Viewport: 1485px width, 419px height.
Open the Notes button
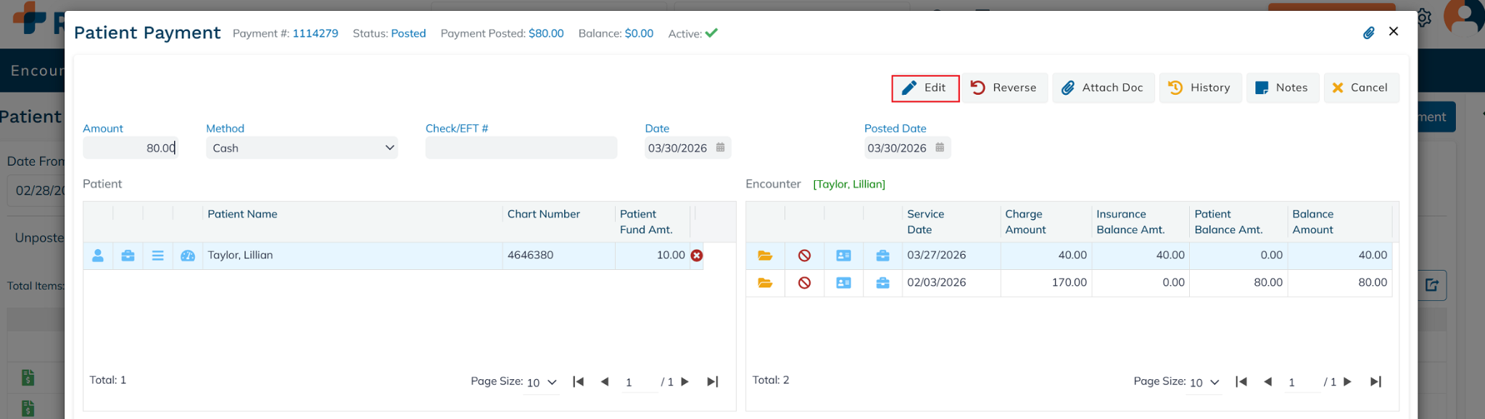coord(1282,88)
